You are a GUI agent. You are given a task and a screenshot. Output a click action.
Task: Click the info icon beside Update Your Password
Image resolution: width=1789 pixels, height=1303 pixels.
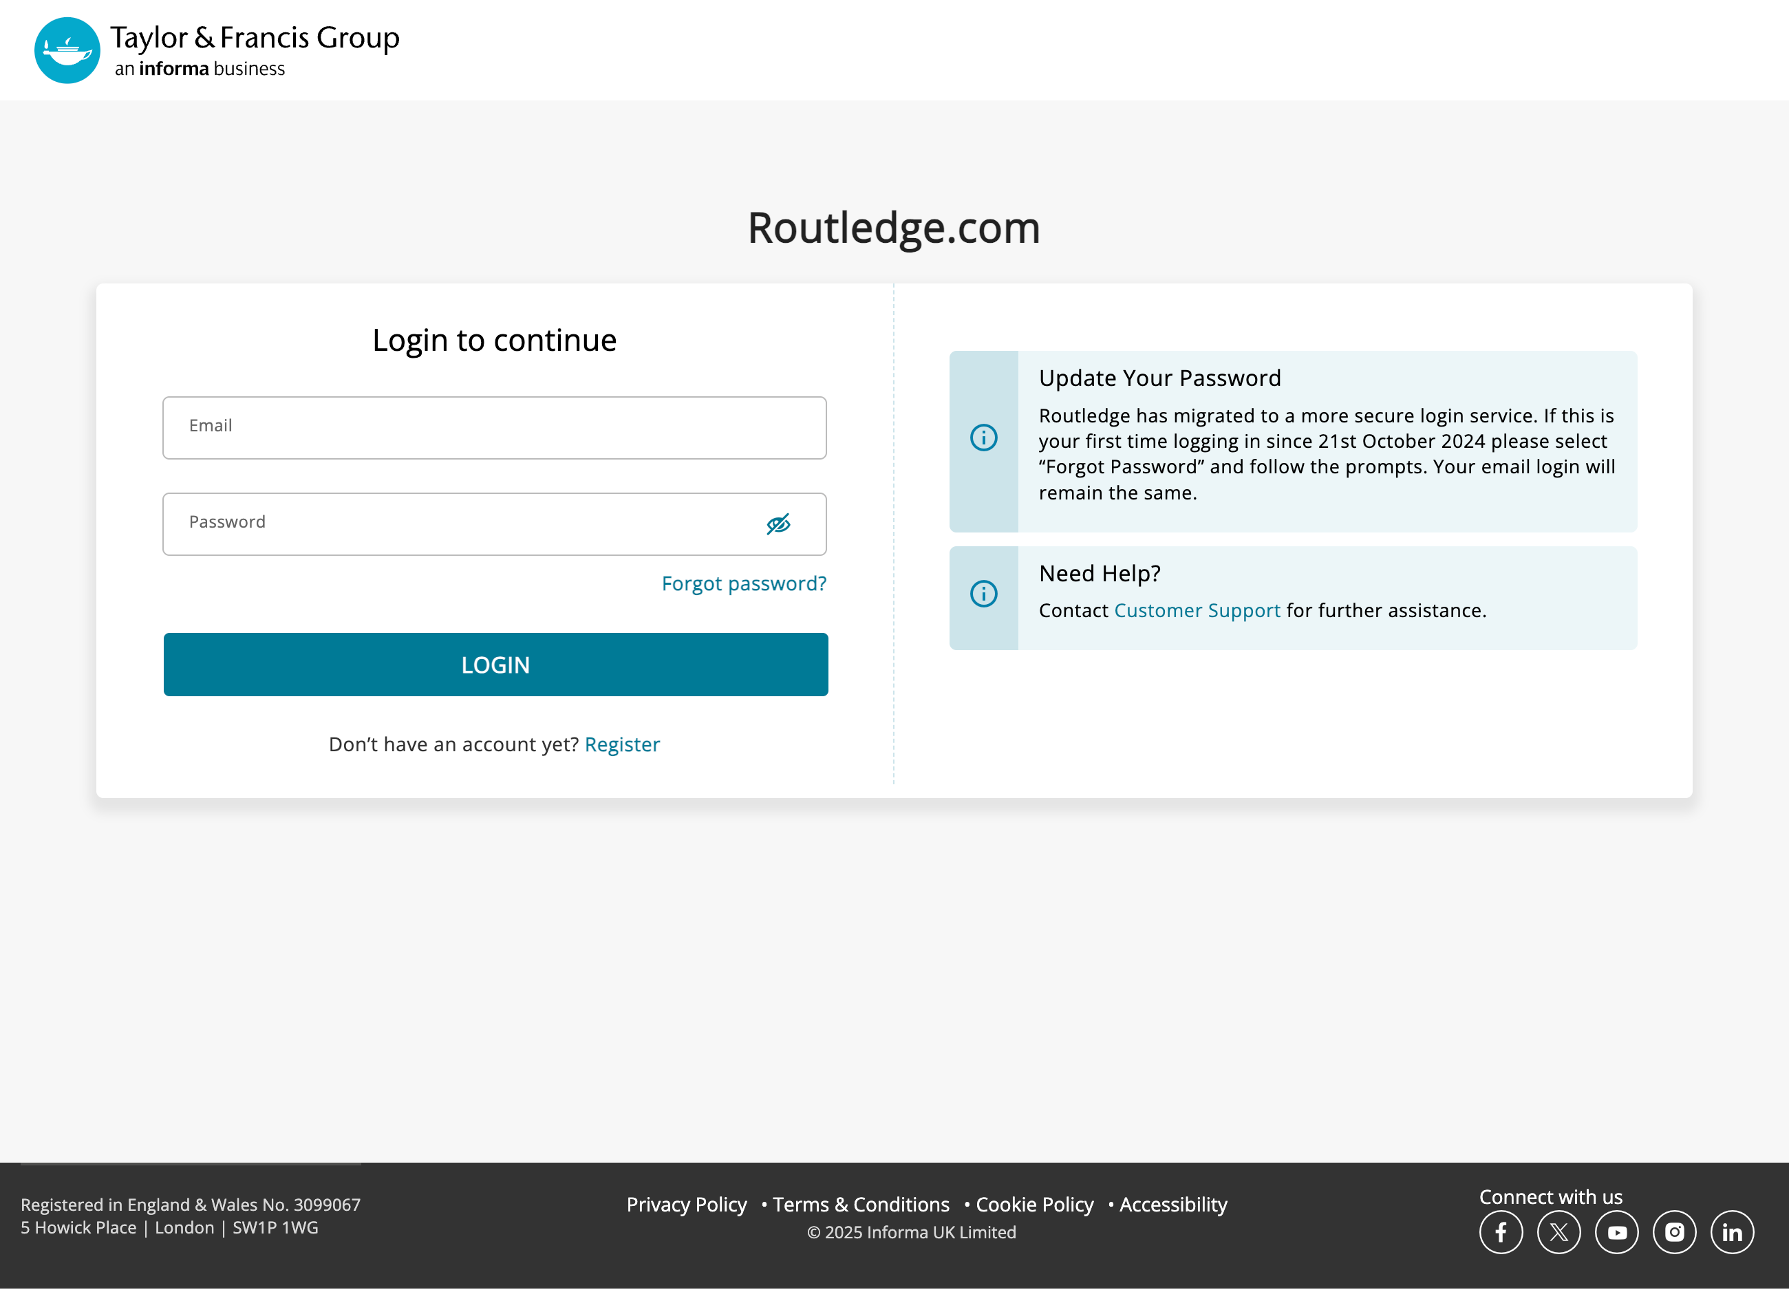(984, 437)
